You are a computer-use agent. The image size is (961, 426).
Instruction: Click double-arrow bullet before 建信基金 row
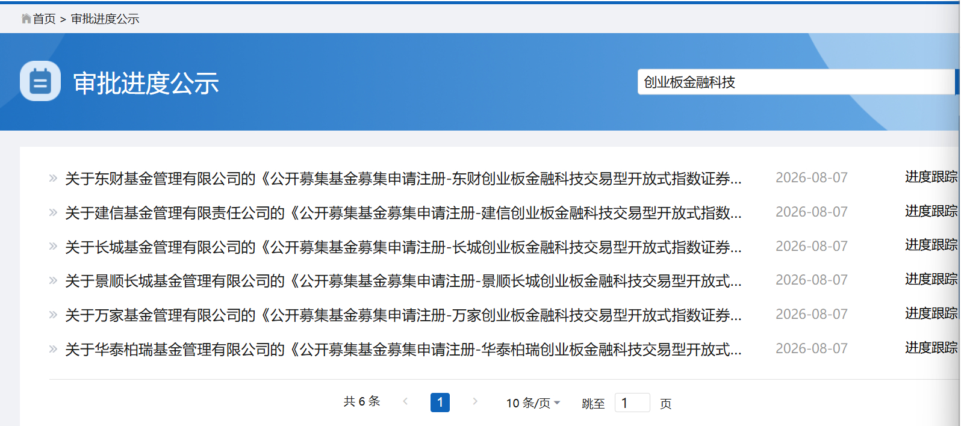coord(53,212)
